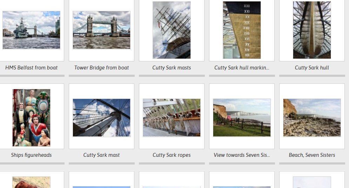349x188 pixels.
Task: Open the Tower Bridge from boat thumbnail
Action: pyautogui.click(x=101, y=30)
